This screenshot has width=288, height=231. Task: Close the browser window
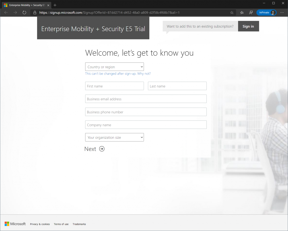pos(283,3)
